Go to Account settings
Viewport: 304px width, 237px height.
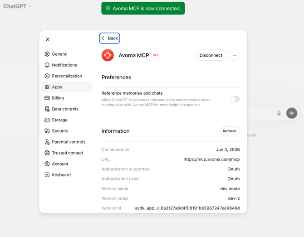click(67, 164)
